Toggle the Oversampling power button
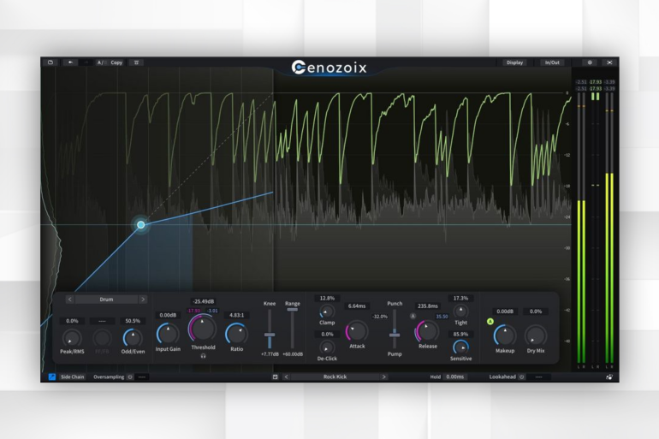 point(130,377)
